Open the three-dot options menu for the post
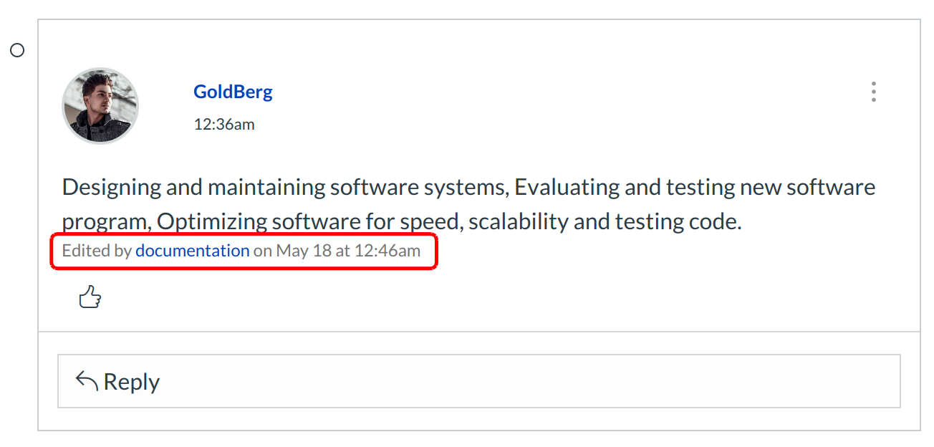 point(873,92)
